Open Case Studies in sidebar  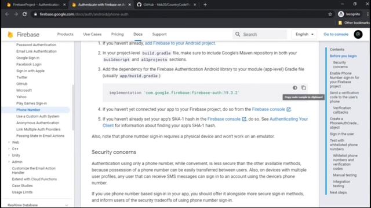point(22,185)
